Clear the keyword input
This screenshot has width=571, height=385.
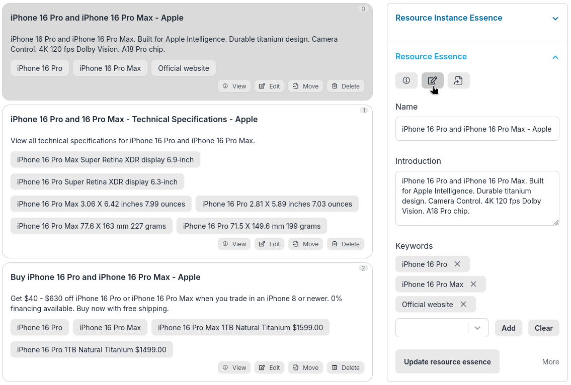[x=543, y=328]
